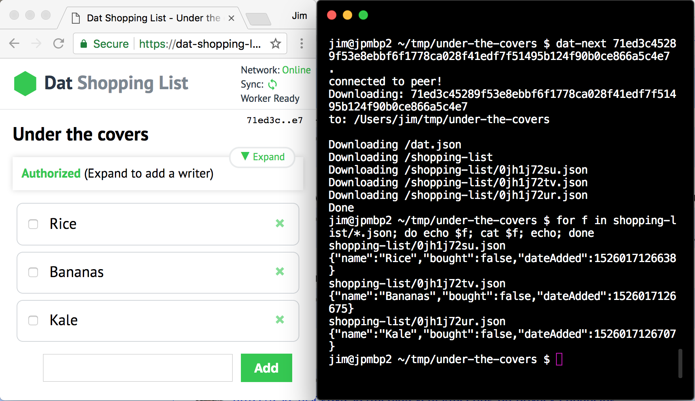
Task: Click the Worker Ready status text
Action: click(x=270, y=98)
